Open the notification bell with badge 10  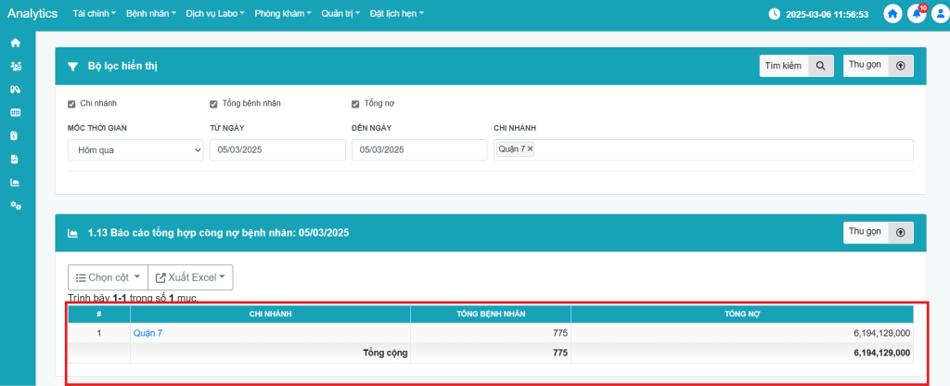coord(917,14)
